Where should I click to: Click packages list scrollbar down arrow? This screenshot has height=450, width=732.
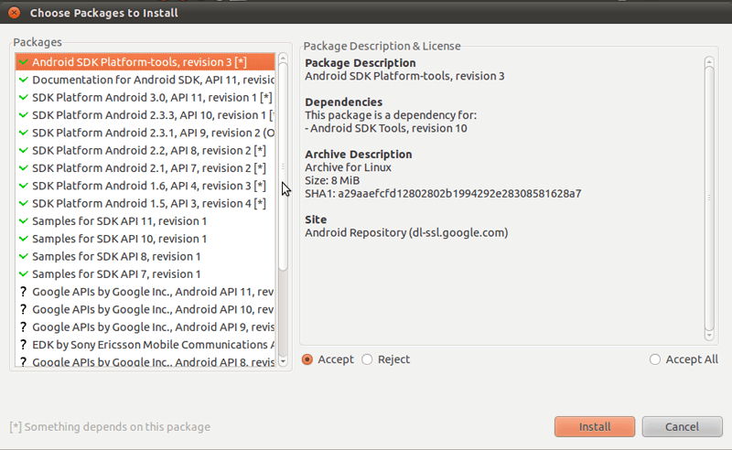[283, 361]
